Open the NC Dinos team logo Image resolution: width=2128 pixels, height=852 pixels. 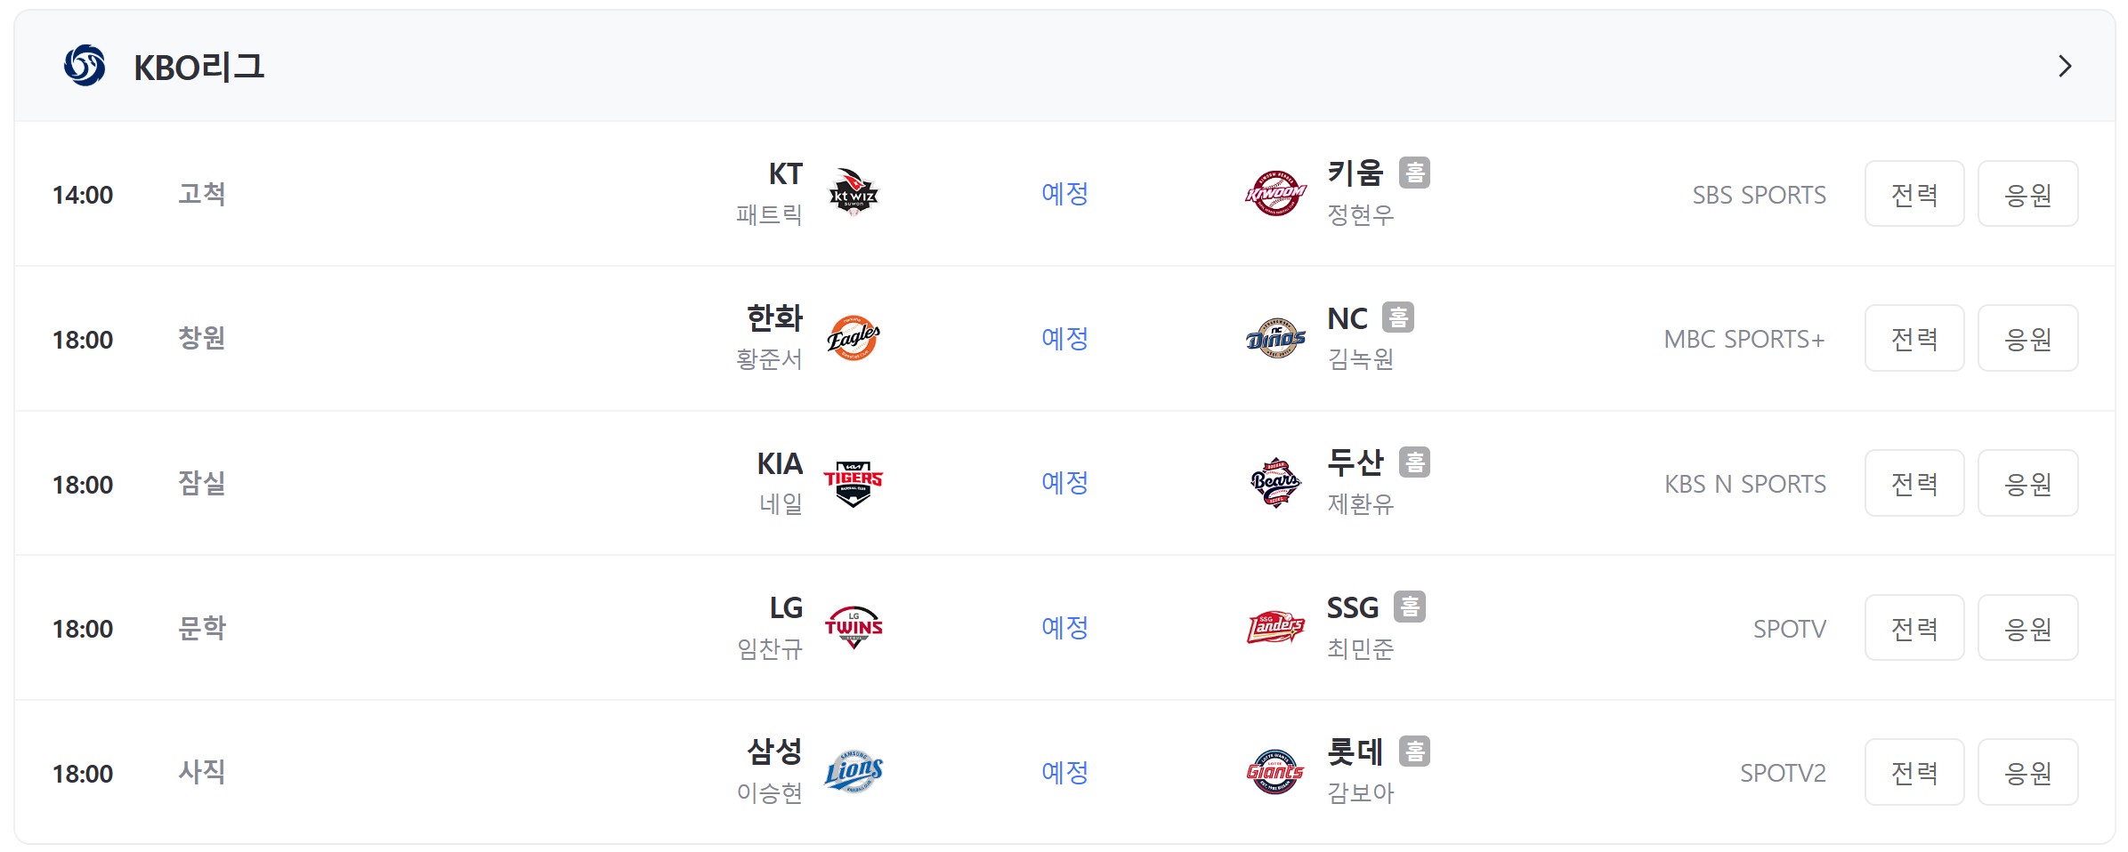coord(1275,338)
